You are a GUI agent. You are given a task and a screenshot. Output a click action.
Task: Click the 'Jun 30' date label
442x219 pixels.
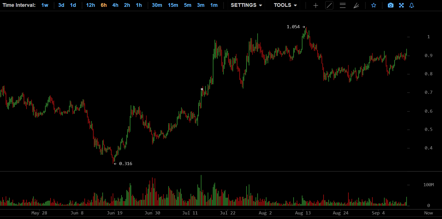152,213
